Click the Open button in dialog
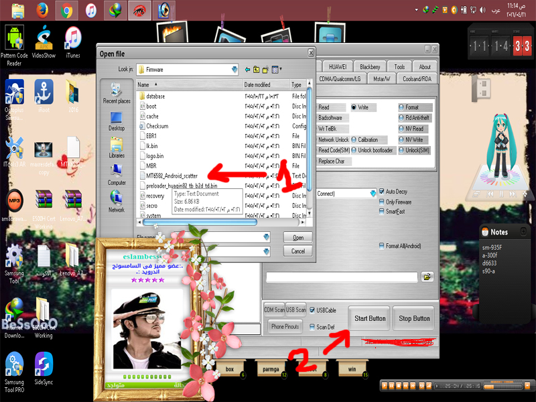Image resolution: width=536 pixels, height=402 pixels. 298,238
